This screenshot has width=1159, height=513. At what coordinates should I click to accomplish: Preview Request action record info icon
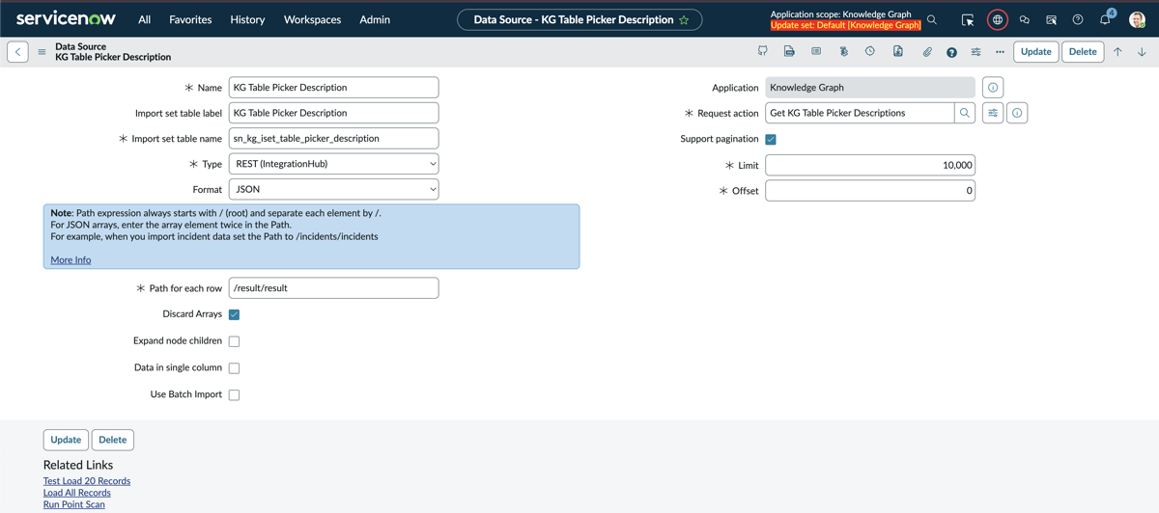1017,113
